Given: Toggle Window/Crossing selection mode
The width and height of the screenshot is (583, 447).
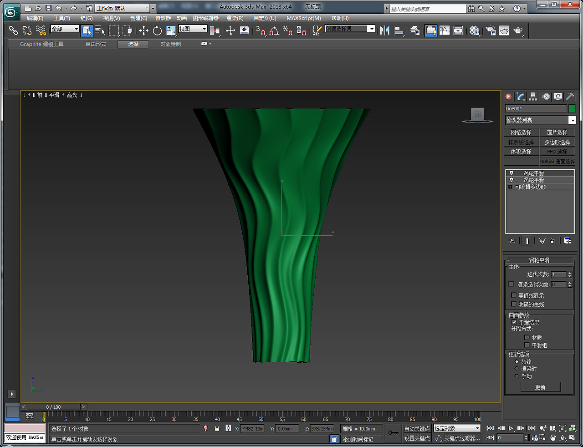Looking at the screenshot, I should pos(128,30).
